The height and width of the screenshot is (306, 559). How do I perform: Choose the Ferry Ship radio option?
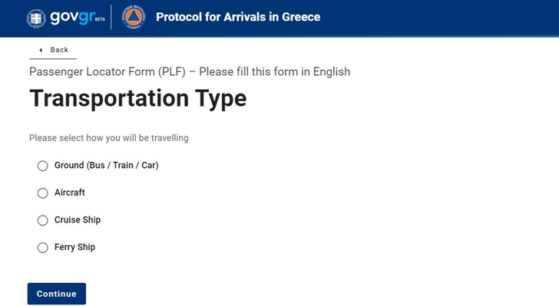(43, 248)
